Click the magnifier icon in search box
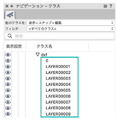Image resolution: width=116 pixels, height=120 pixels. pyautogui.click(x=10, y=36)
